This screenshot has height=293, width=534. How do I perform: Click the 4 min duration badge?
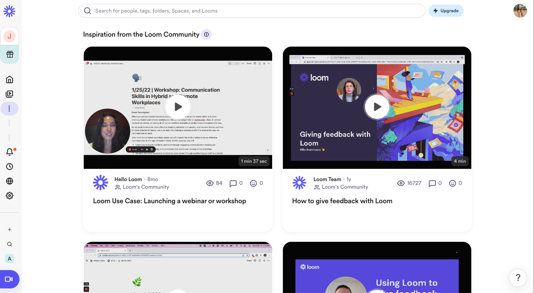(460, 161)
